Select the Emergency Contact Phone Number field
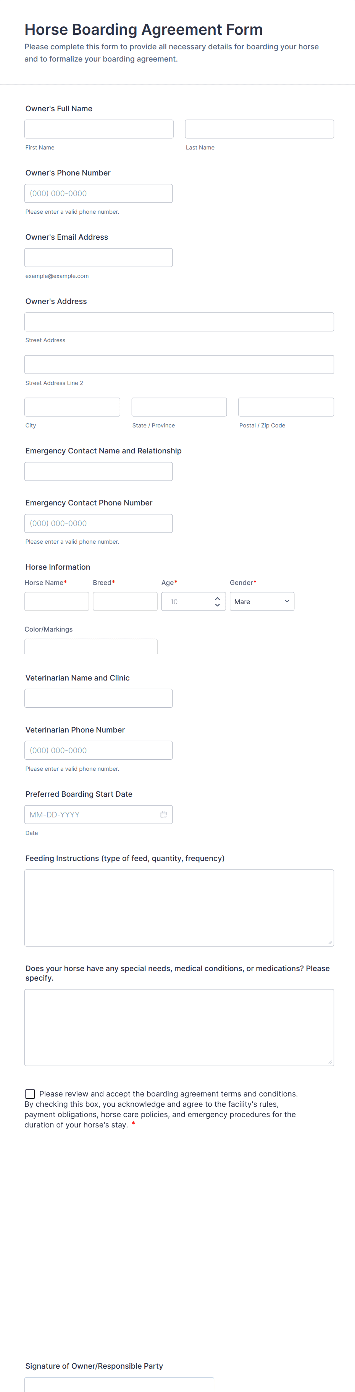This screenshot has width=355, height=1392. (x=98, y=523)
